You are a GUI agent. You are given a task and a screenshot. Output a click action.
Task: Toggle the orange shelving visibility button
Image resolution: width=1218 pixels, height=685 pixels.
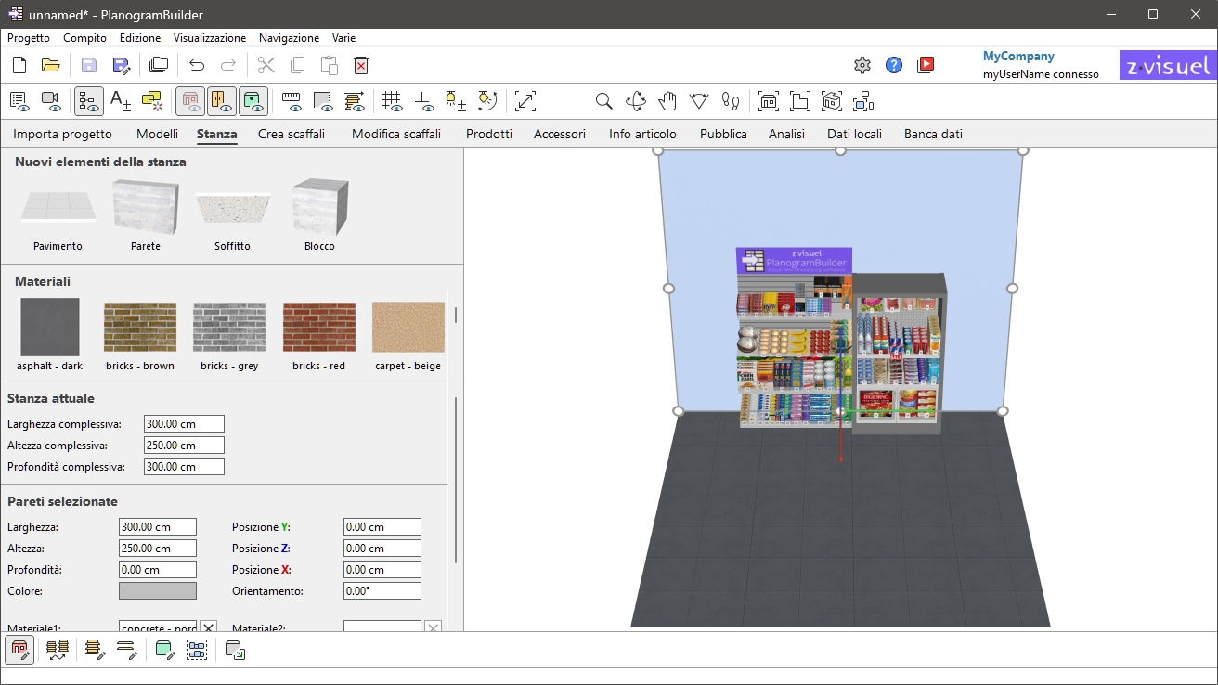coord(222,100)
